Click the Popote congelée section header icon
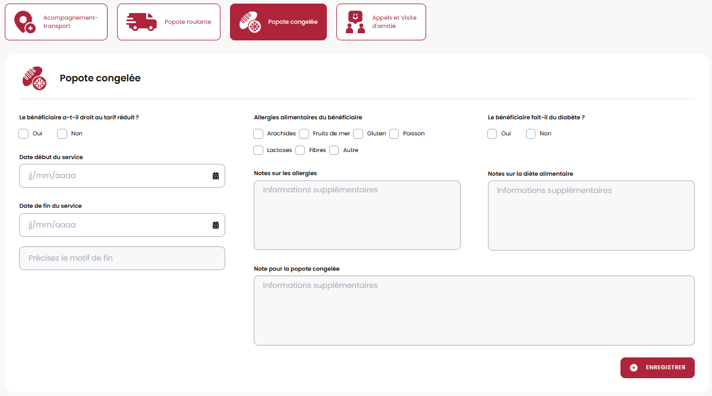The image size is (712, 396). (x=34, y=78)
